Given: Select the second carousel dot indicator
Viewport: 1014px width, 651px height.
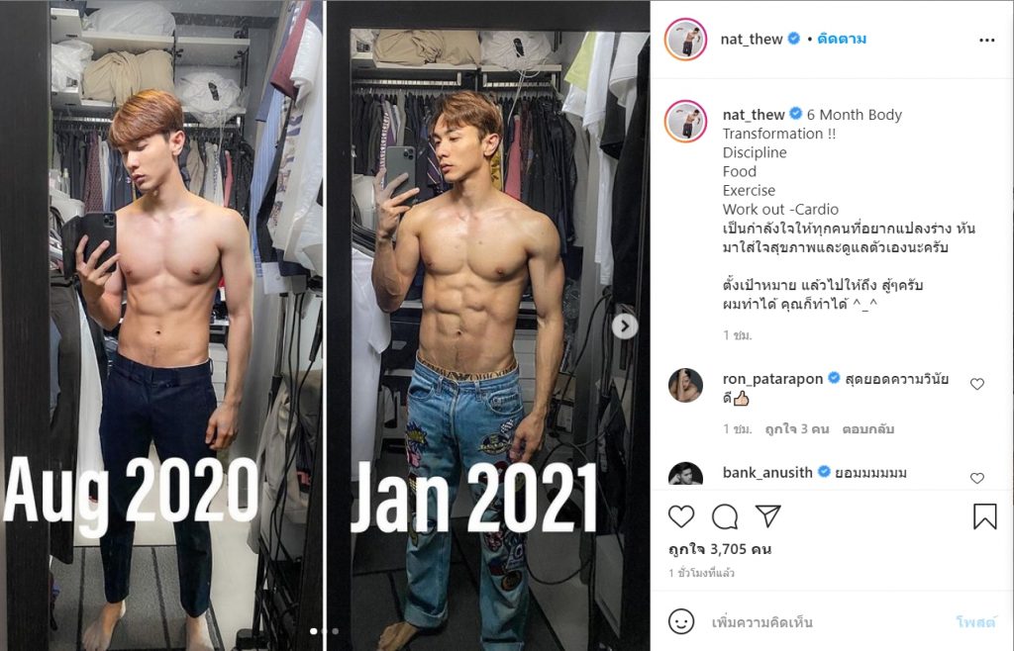Looking at the screenshot, I should pyautogui.click(x=325, y=631).
